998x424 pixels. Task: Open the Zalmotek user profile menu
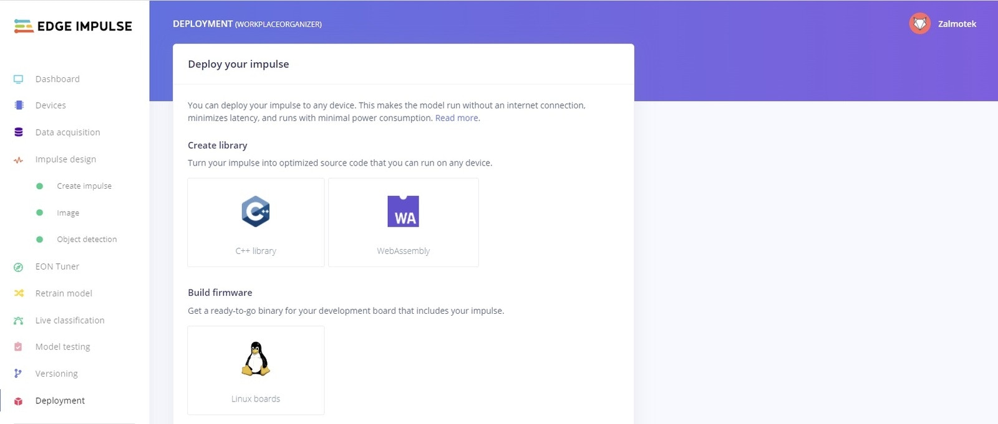(942, 24)
